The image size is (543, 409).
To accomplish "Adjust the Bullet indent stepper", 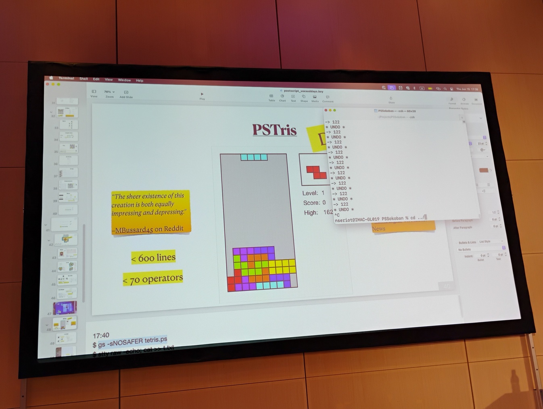I will point(488,255).
